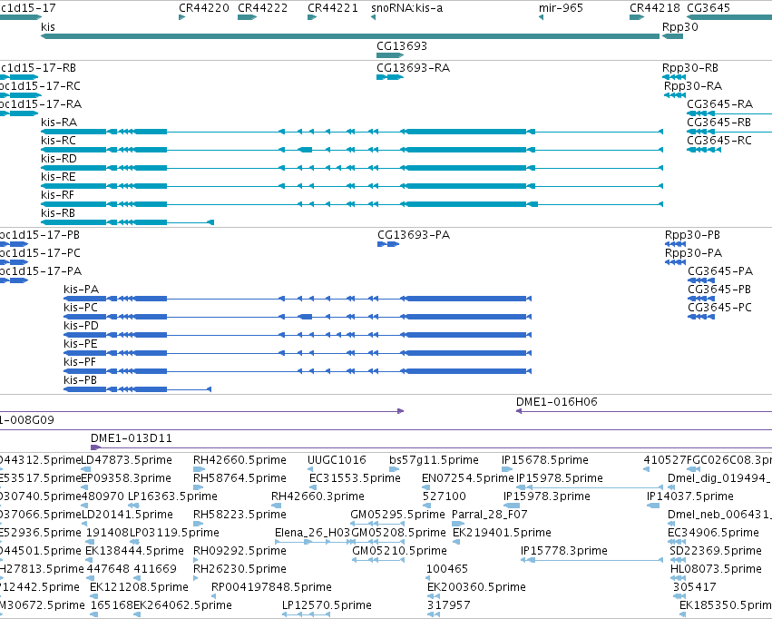Click the CG13693 gene label
Image resolution: width=772 pixels, height=619 pixels.
click(x=402, y=45)
